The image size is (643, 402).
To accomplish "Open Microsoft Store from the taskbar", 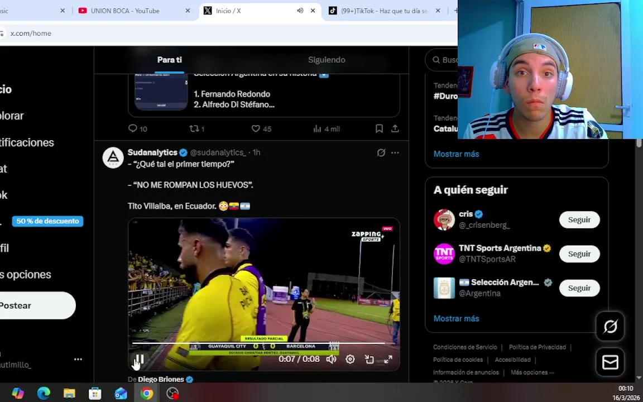I will pos(95,394).
